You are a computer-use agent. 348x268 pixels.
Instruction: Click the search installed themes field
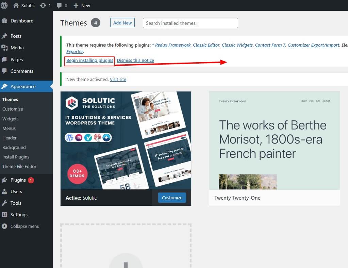pos(190,23)
